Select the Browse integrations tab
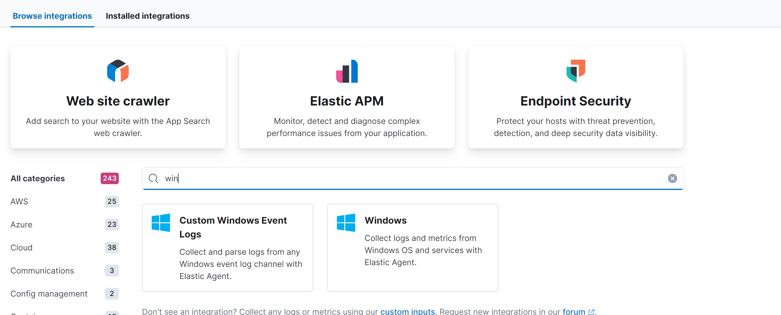781x315 pixels. coord(52,16)
